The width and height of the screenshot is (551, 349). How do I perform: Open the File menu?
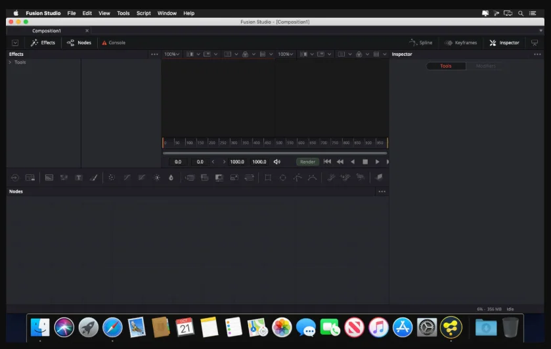[72, 13]
